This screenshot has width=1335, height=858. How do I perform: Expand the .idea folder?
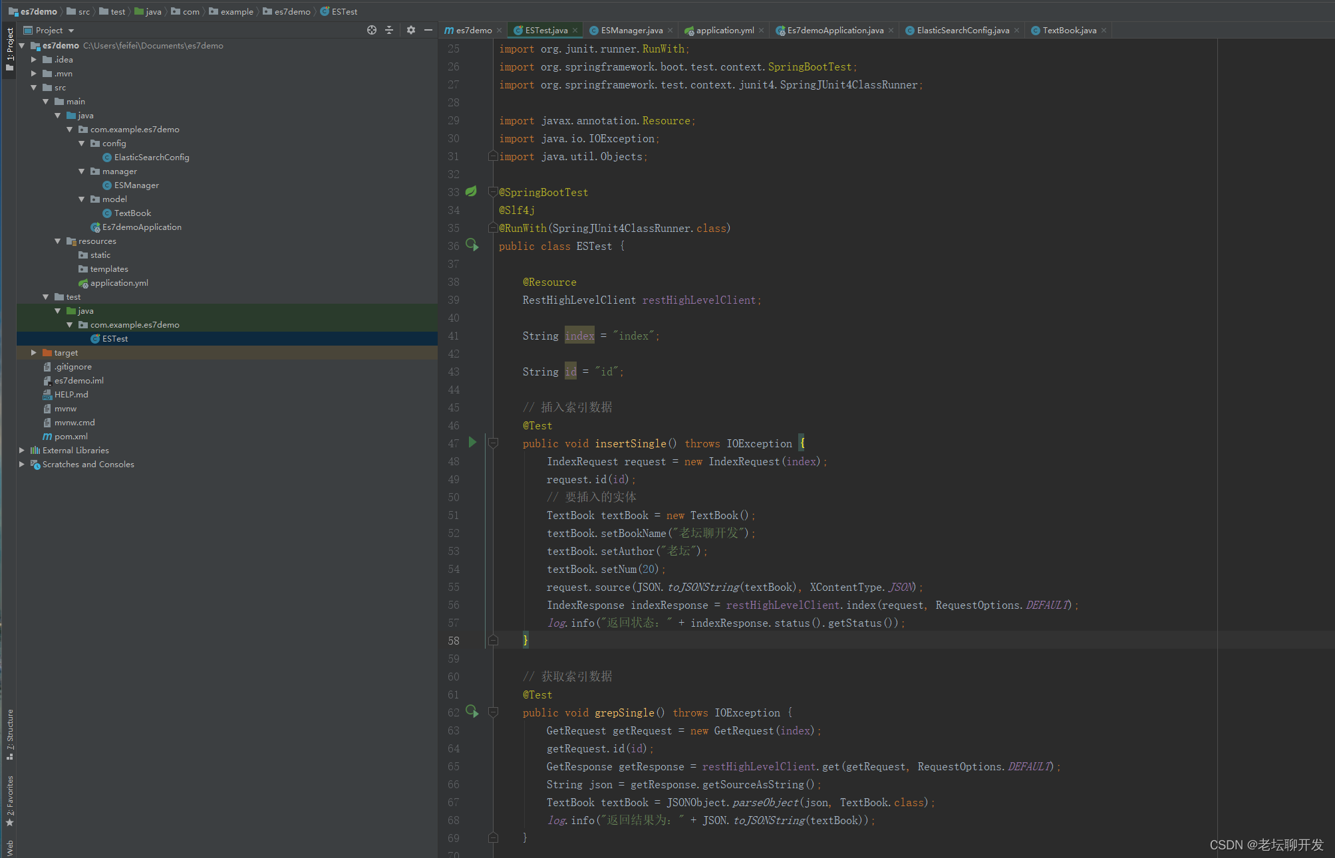coord(34,60)
